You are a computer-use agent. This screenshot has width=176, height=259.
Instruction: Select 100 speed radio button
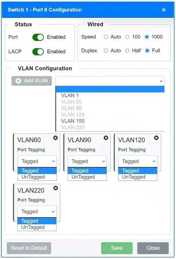(127, 37)
